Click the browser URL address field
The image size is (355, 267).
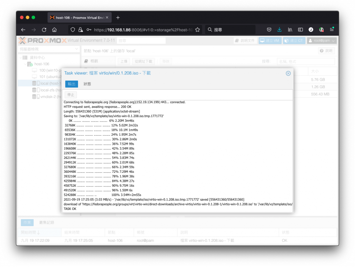tap(143, 30)
